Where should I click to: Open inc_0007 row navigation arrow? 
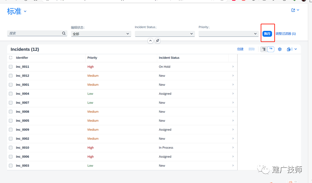tap(233, 102)
